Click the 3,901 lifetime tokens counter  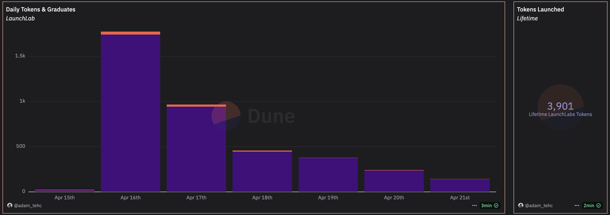(560, 107)
